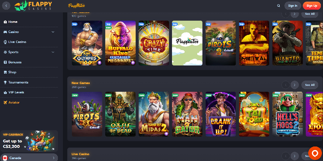See All New Games
Image resolution: width=323 pixels, height=161 pixels.
pyautogui.click(x=310, y=85)
